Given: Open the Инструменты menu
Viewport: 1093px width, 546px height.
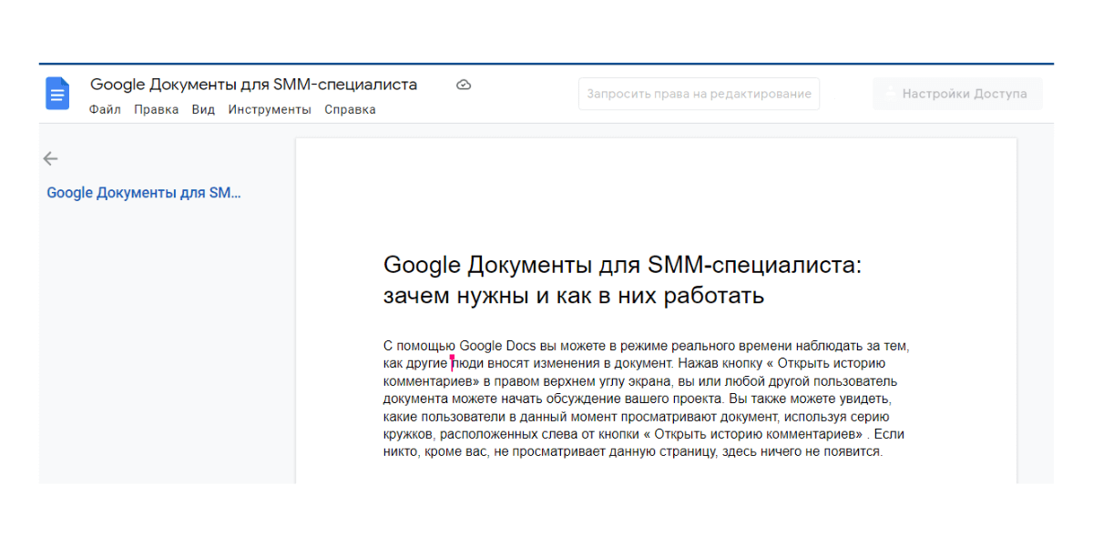Looking at the screenshot, I should [x=270, y=109].
